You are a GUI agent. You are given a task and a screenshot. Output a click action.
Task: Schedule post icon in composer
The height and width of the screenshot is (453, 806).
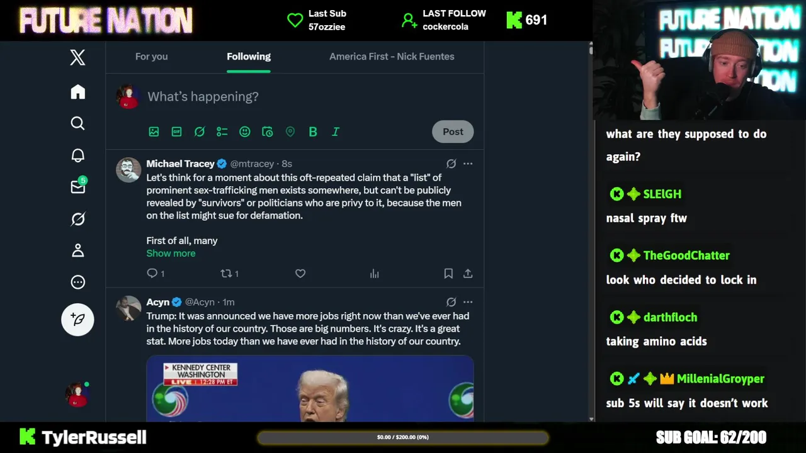(267, 131)
